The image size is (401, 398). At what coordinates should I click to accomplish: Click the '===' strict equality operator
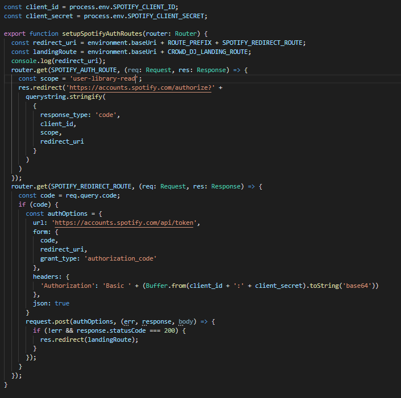(x=155, y=331)
